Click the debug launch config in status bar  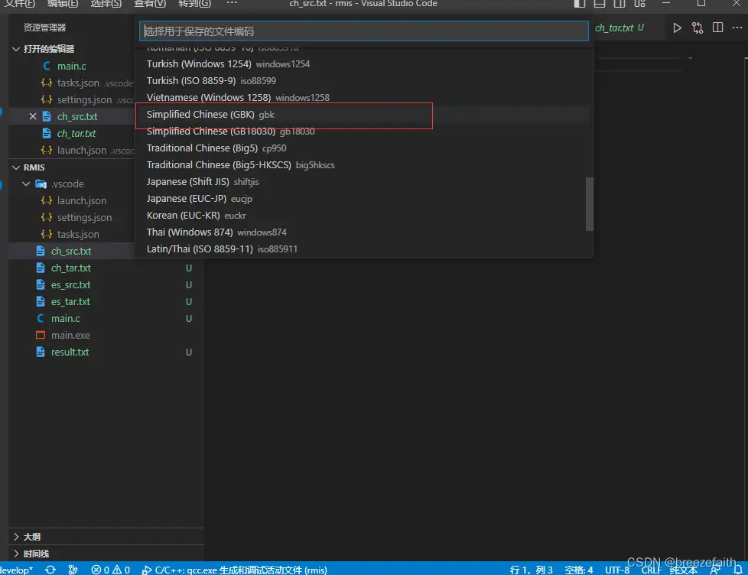[234, 570]
